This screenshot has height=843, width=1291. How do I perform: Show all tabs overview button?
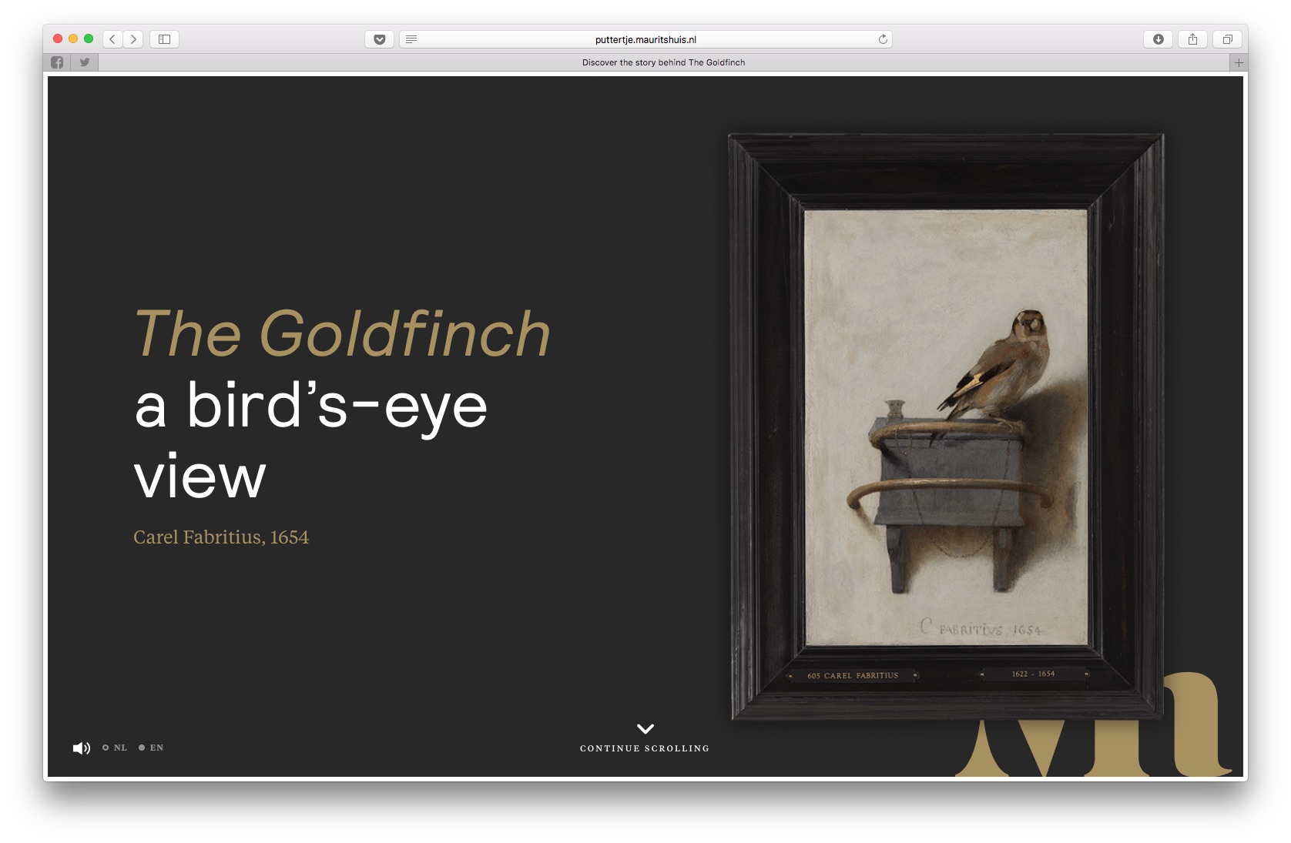point(1227,39)
